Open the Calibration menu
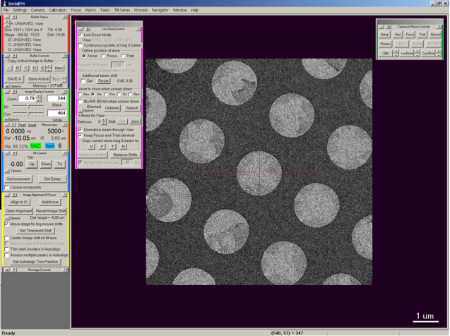 (57, 11)
